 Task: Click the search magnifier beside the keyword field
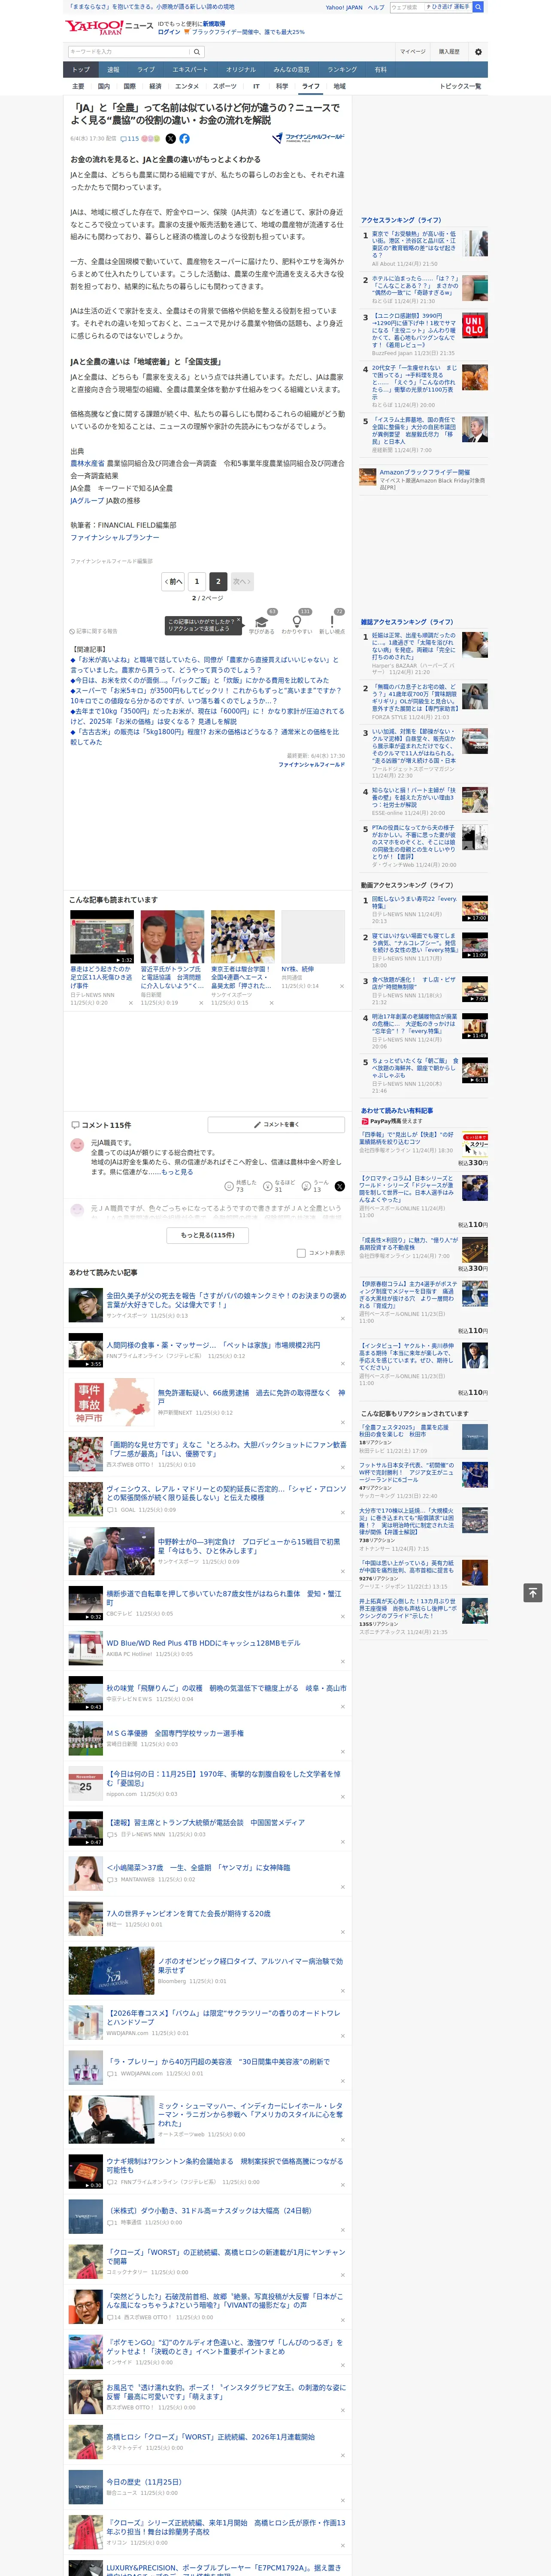click(x=197, y=52)
